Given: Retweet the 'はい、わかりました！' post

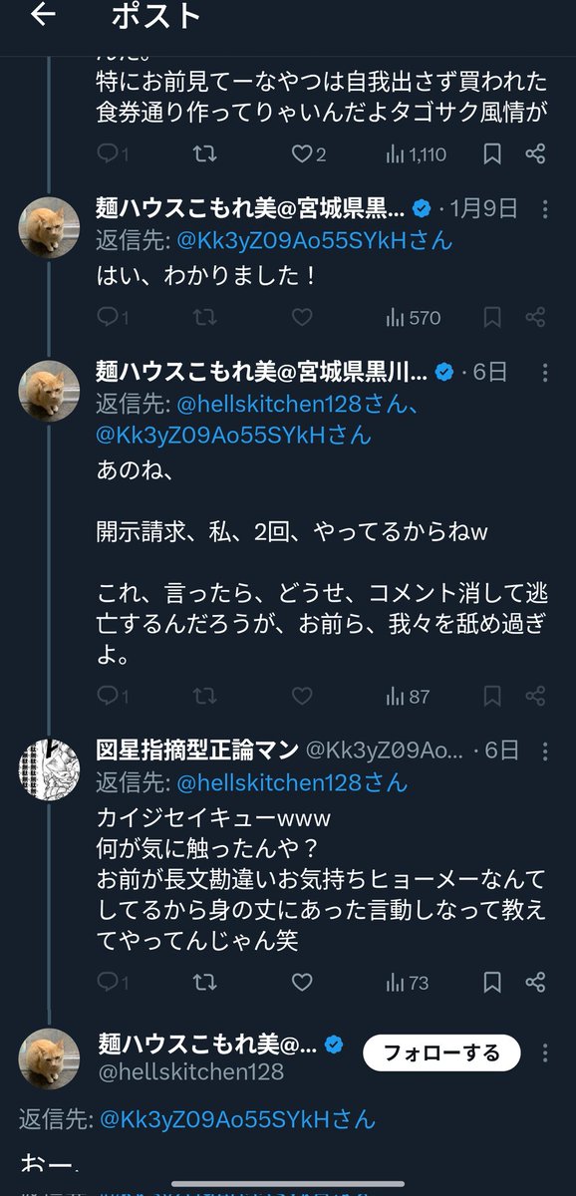Looking at the screenshot, I should pyautogui.click(x=204, y=318).
